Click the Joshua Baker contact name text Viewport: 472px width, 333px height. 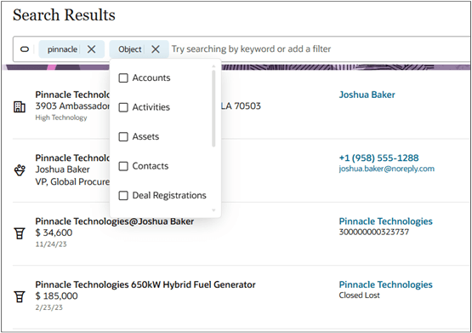62,169
